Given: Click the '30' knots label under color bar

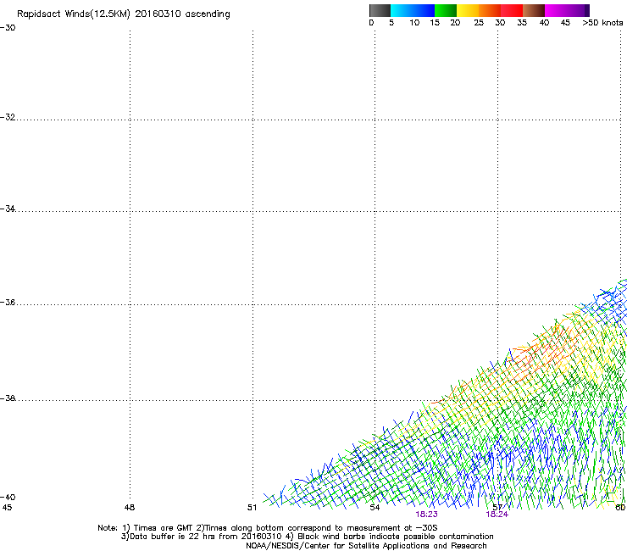Looking at the screenshot, I should 500,23.
